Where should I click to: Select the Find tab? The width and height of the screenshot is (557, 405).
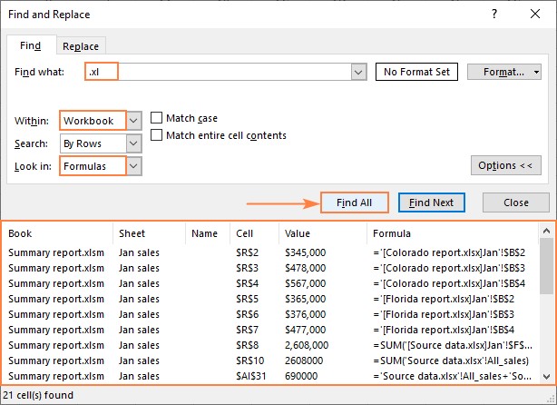click(x=31, y=45)
